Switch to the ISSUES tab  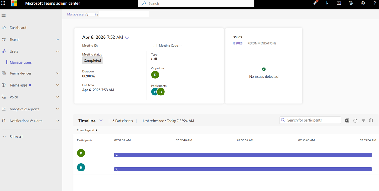click(238, 43)
